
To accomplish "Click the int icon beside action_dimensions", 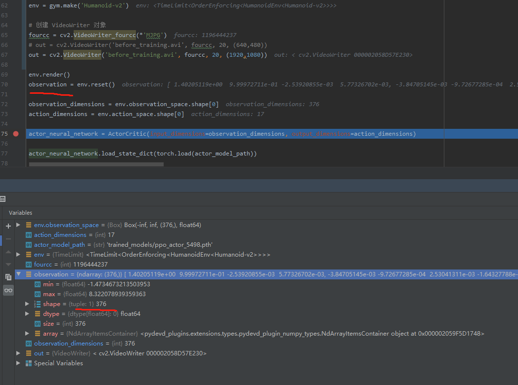I will pyautogui.click(x=29, y=235).
